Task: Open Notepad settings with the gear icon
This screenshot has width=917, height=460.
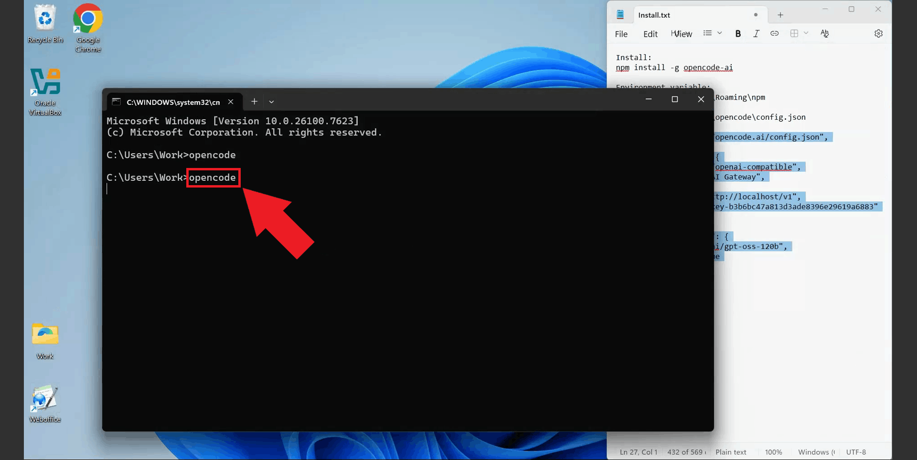Action: tap(879, 33)
